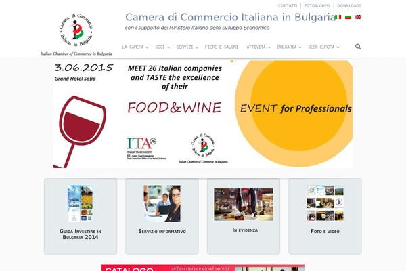406x271 pixels.
Task: Click the search magnifier icon
Action: click(358, 47)
